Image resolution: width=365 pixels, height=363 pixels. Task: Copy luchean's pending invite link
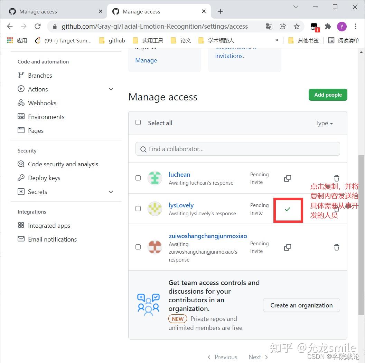[287, 178]
